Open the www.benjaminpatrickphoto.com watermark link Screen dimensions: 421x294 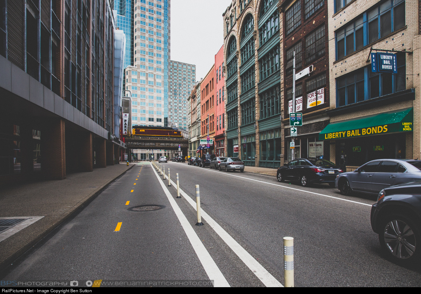click(x=153, y=283)
